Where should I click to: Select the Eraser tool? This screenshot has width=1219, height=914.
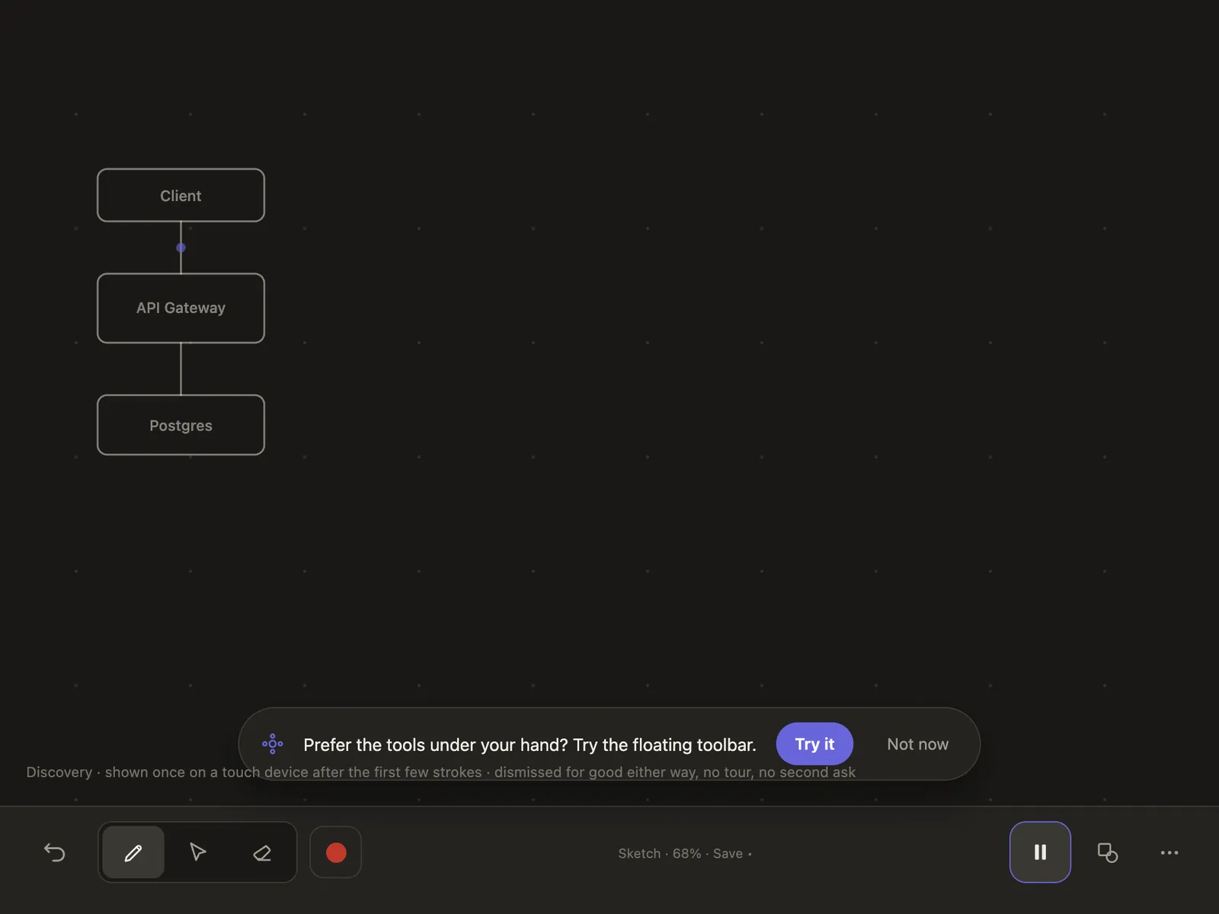coord(262,852)
